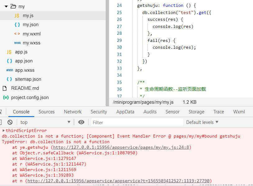Click the file tree vertical scrollbar
The image size is (253, 186).
(107, 53)
